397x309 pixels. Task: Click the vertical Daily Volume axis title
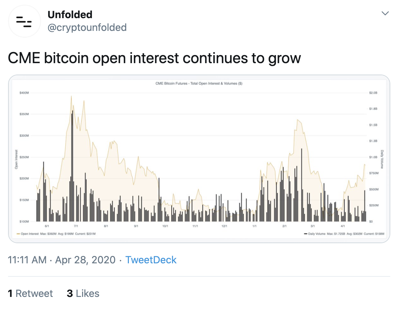click(382, 159)
